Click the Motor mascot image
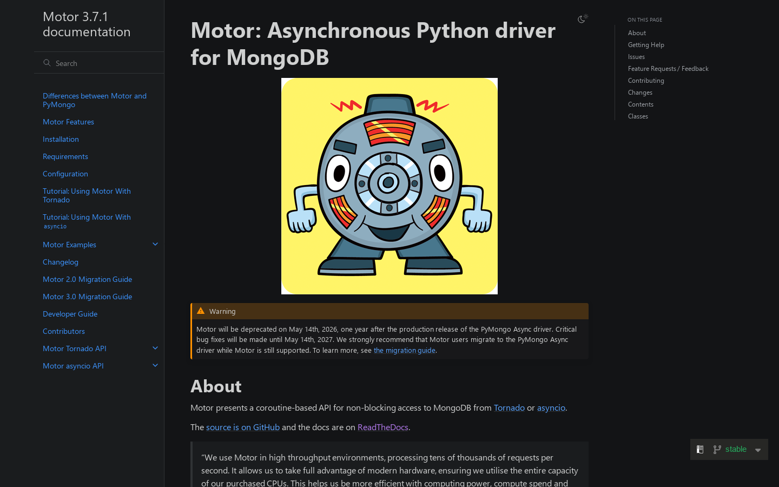Image resolution: width=779 pixels, height=487 pixels. click(x=389, y=186)
